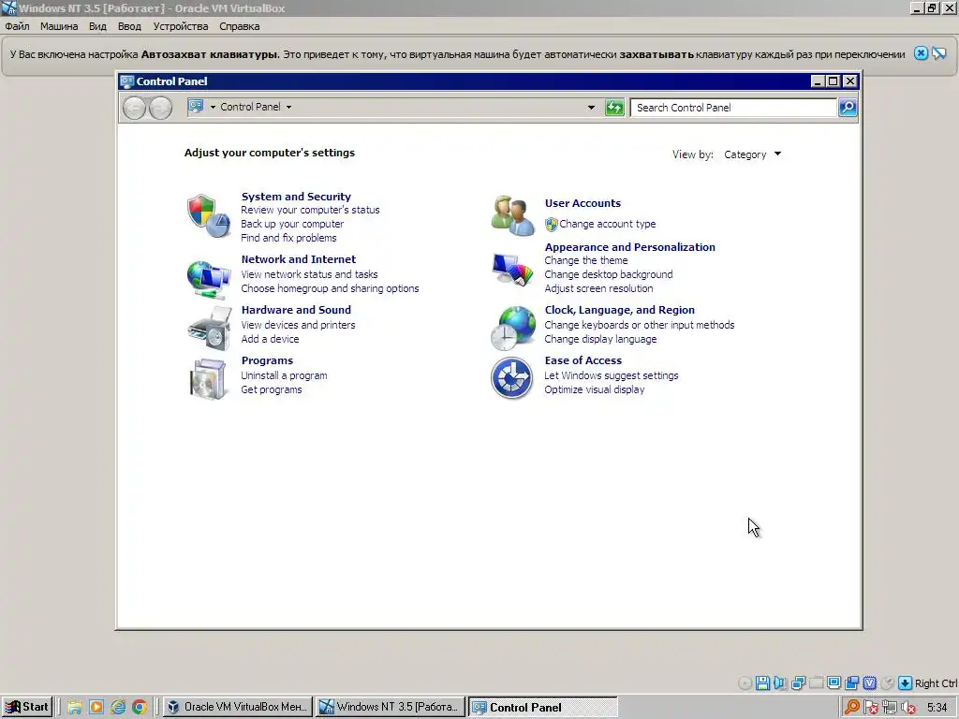Screen dimensions: 959x719
Task: Click the Start button
Action: click(27, 707)
